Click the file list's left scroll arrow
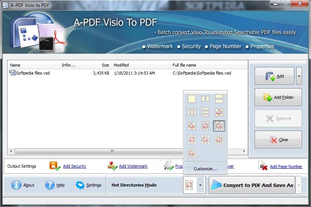This screenshot has width=311, height=207. 11,151
